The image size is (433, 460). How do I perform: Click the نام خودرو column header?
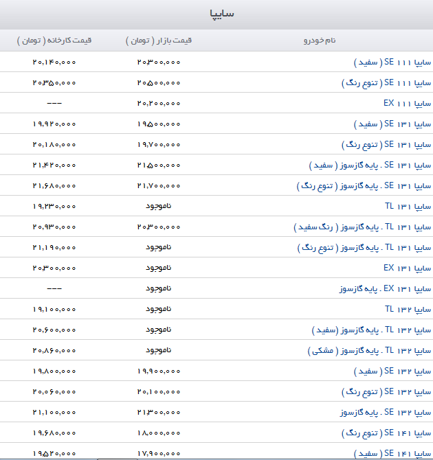coord(320,41)
